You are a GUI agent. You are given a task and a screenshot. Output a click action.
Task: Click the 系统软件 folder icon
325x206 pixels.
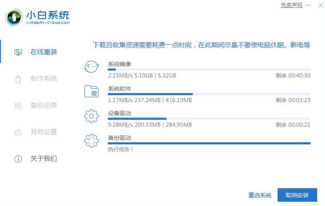click(x=92, y=92)
